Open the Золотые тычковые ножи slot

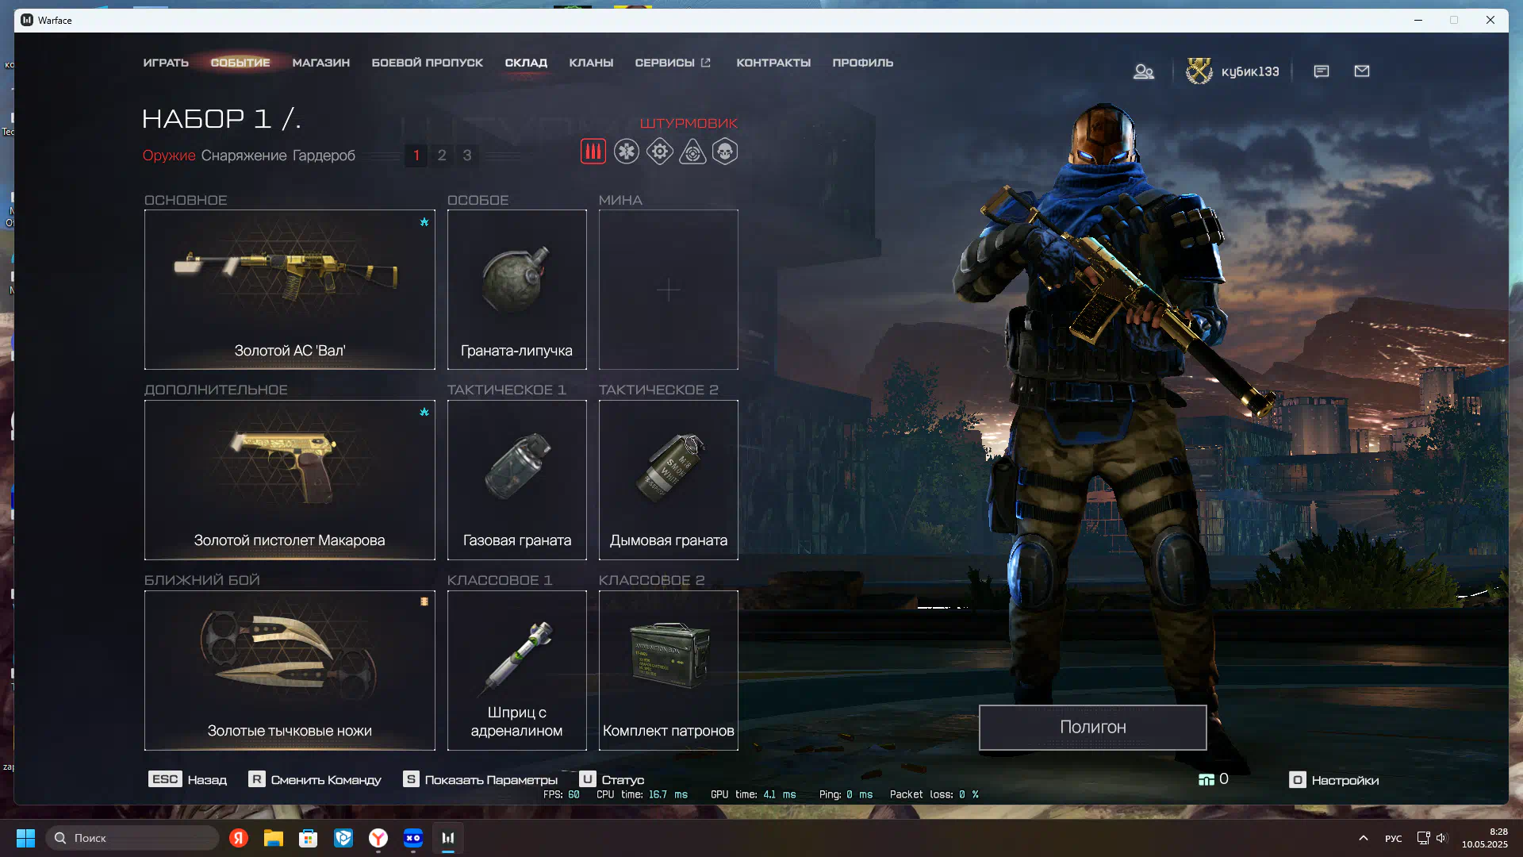tap(290, 671)
